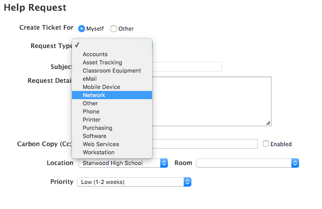Screen dimensions: 322x209
Task: Select the Myself radio button
Action: tap(82, 29)
